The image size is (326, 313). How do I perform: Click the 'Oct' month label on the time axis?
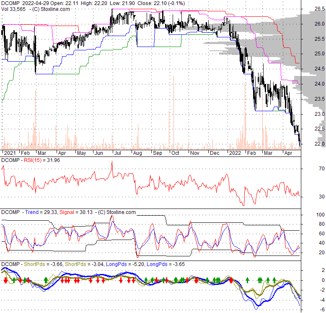point(175,153)
